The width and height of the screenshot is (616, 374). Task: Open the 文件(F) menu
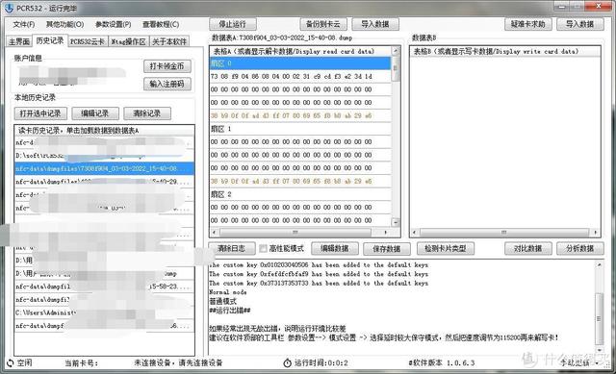(24, 24)
